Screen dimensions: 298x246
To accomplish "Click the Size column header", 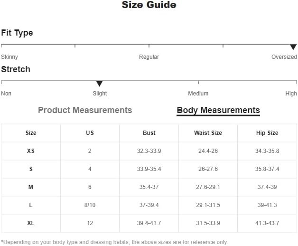I will [31, 133].
